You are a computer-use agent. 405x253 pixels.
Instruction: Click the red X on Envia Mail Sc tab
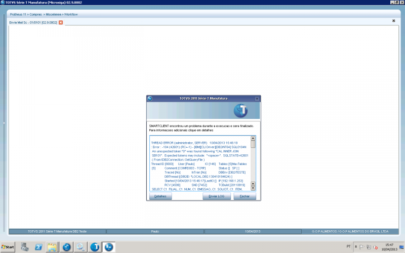tap(61, 22)
